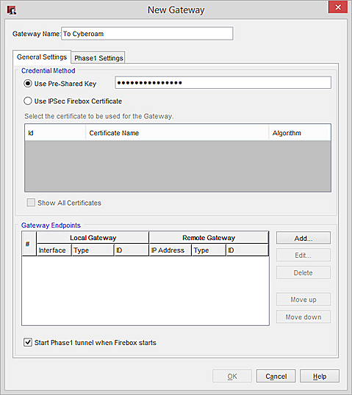The image size is (352, 395).
Task: Open the Phase1 Settings tab
Action: pos(98,58)
